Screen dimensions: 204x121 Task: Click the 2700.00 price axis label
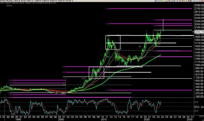[199, 9]
